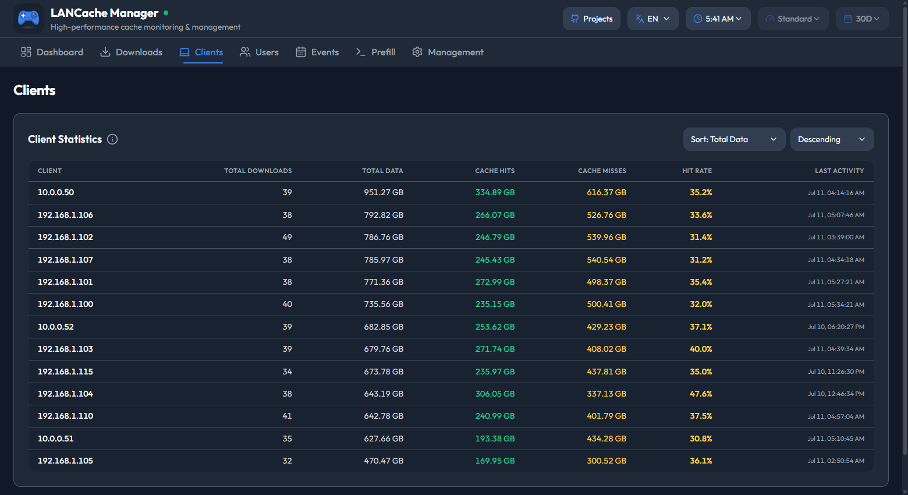Click client 10.0.0.52
908x495 pixels.
point(56,327)
